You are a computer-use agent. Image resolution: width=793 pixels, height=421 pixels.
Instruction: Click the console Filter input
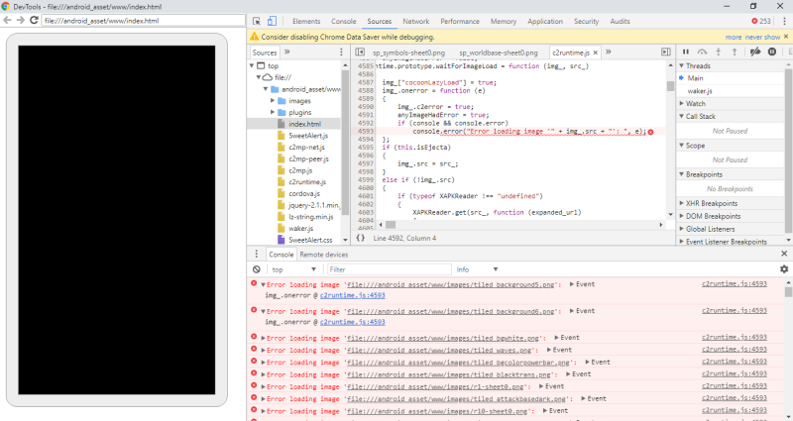tap(389, 269)
